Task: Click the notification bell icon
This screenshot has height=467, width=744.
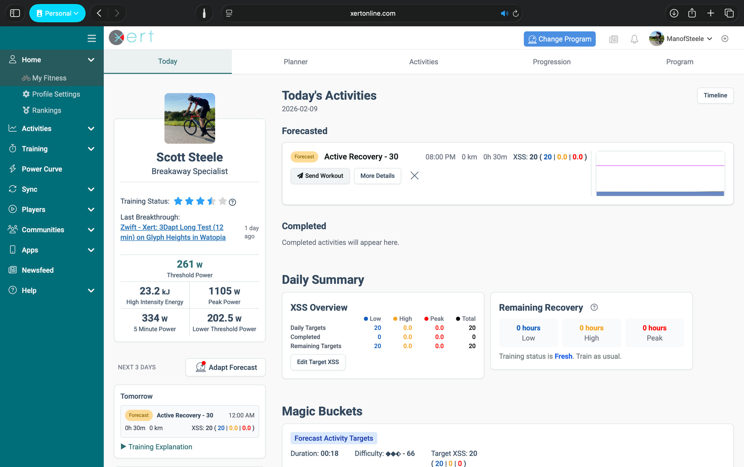Action: click(634, 39)
